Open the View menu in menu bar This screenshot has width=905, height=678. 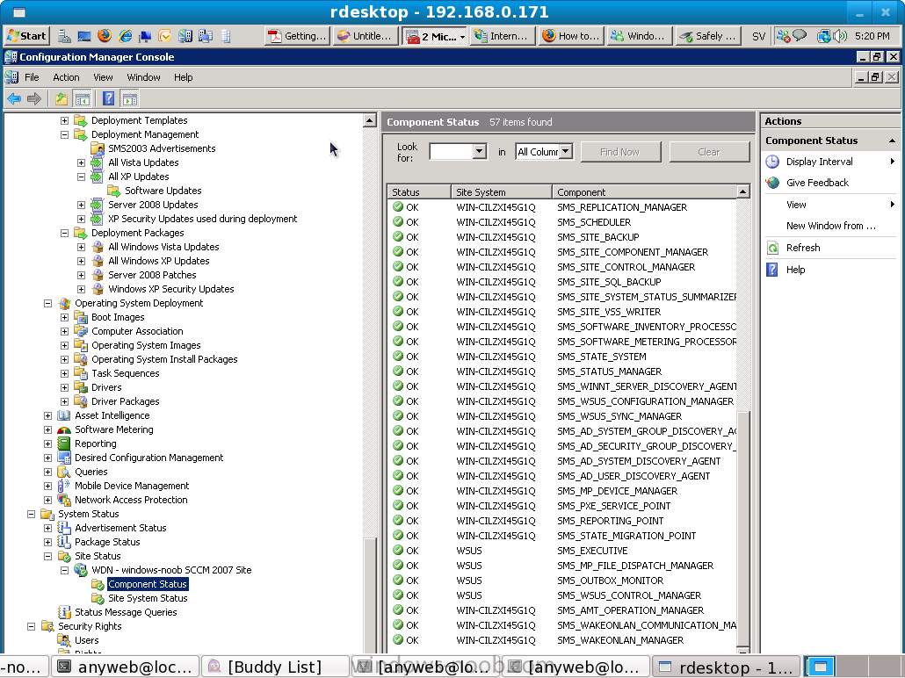(x=103, y=77)
